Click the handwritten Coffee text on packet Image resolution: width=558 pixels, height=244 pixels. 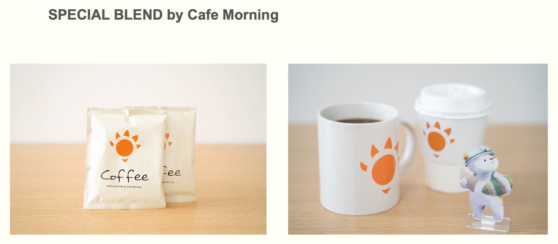click(125, 175)
